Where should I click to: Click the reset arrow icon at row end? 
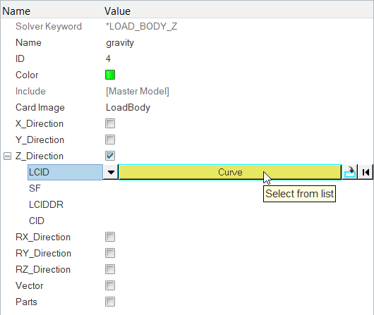[366, 172]
